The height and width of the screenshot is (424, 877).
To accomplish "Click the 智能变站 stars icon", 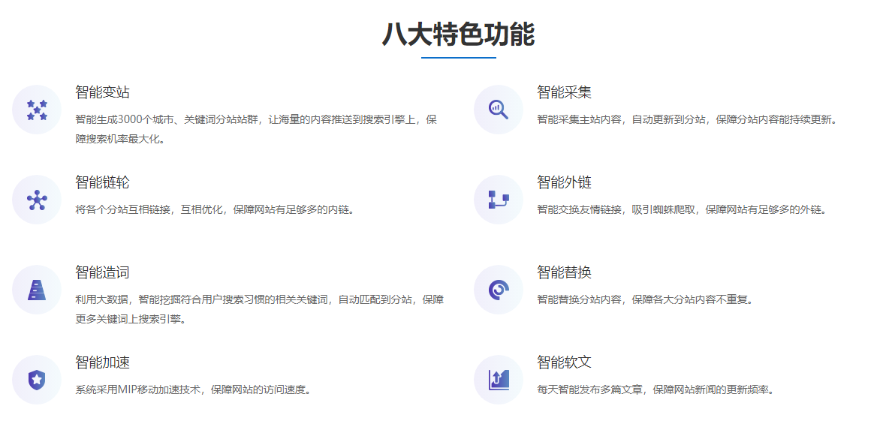I will (37, 110).
